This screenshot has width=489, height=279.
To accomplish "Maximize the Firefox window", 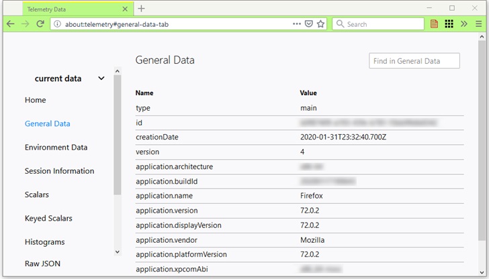I will (452, 8).
